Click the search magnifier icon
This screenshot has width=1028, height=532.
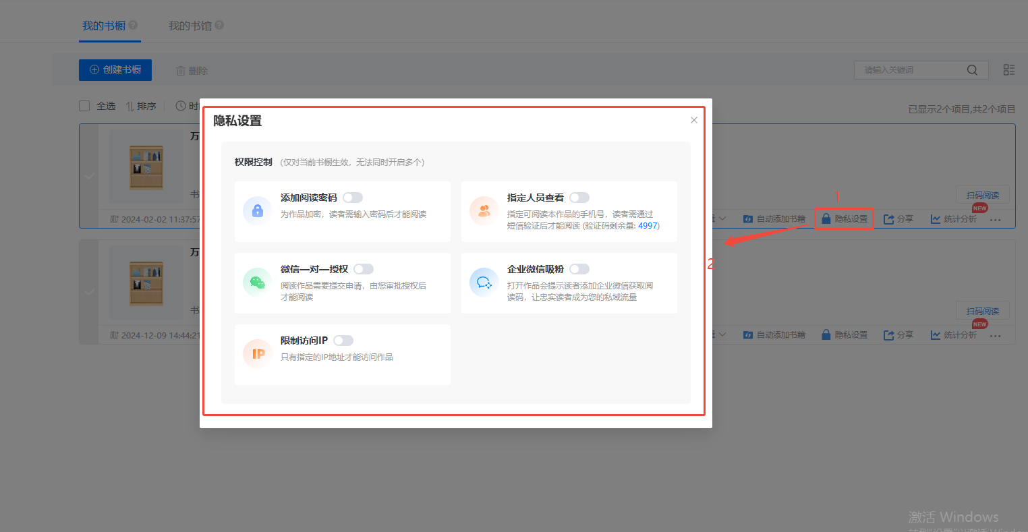(x=972, y=70)
